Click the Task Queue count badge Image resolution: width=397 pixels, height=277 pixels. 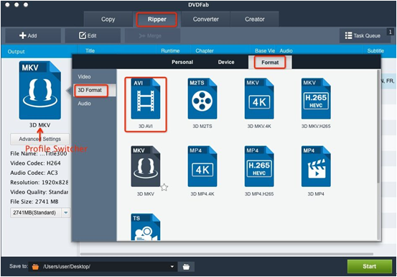pos(390,32)
